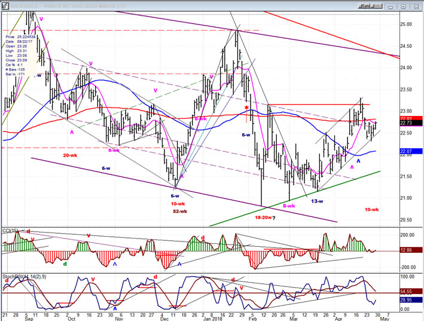Click the 13-w cycle label

(317, 201)
